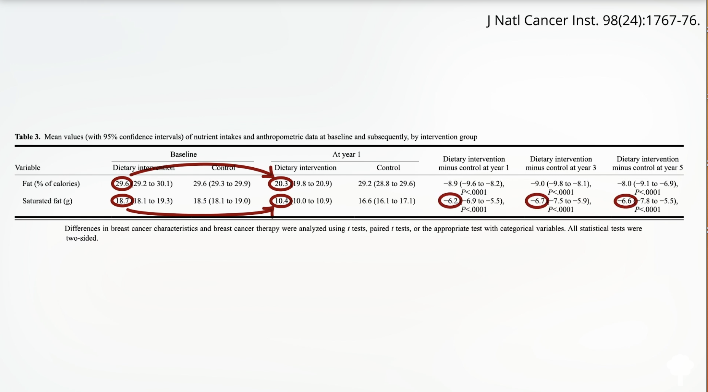Click the circled 20.3 year 1 fat value
This screenshot has width=708, height=392.
(x=281, y=184)
